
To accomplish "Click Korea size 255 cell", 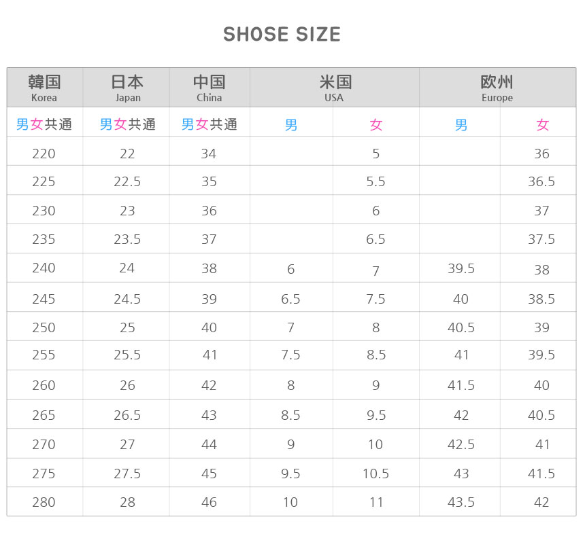I will pyautogui.click(x=44, y=355).
